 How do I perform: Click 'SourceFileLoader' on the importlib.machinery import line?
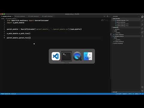coord(42,20)
